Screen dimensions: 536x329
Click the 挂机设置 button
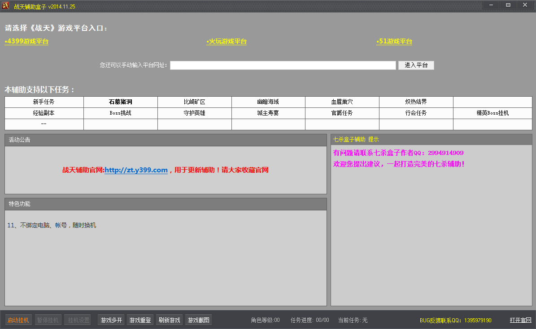[78, 320]
